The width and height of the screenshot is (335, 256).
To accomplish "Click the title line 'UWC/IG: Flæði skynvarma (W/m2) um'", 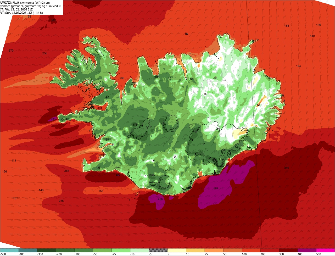I will (25, 2).
